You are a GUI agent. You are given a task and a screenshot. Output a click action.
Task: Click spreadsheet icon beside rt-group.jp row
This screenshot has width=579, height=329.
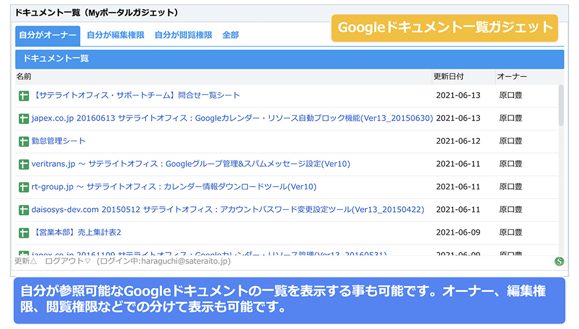[x=24, y=188]
